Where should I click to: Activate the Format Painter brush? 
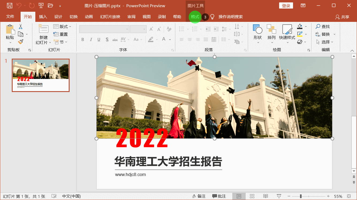(x=21, y=42)
